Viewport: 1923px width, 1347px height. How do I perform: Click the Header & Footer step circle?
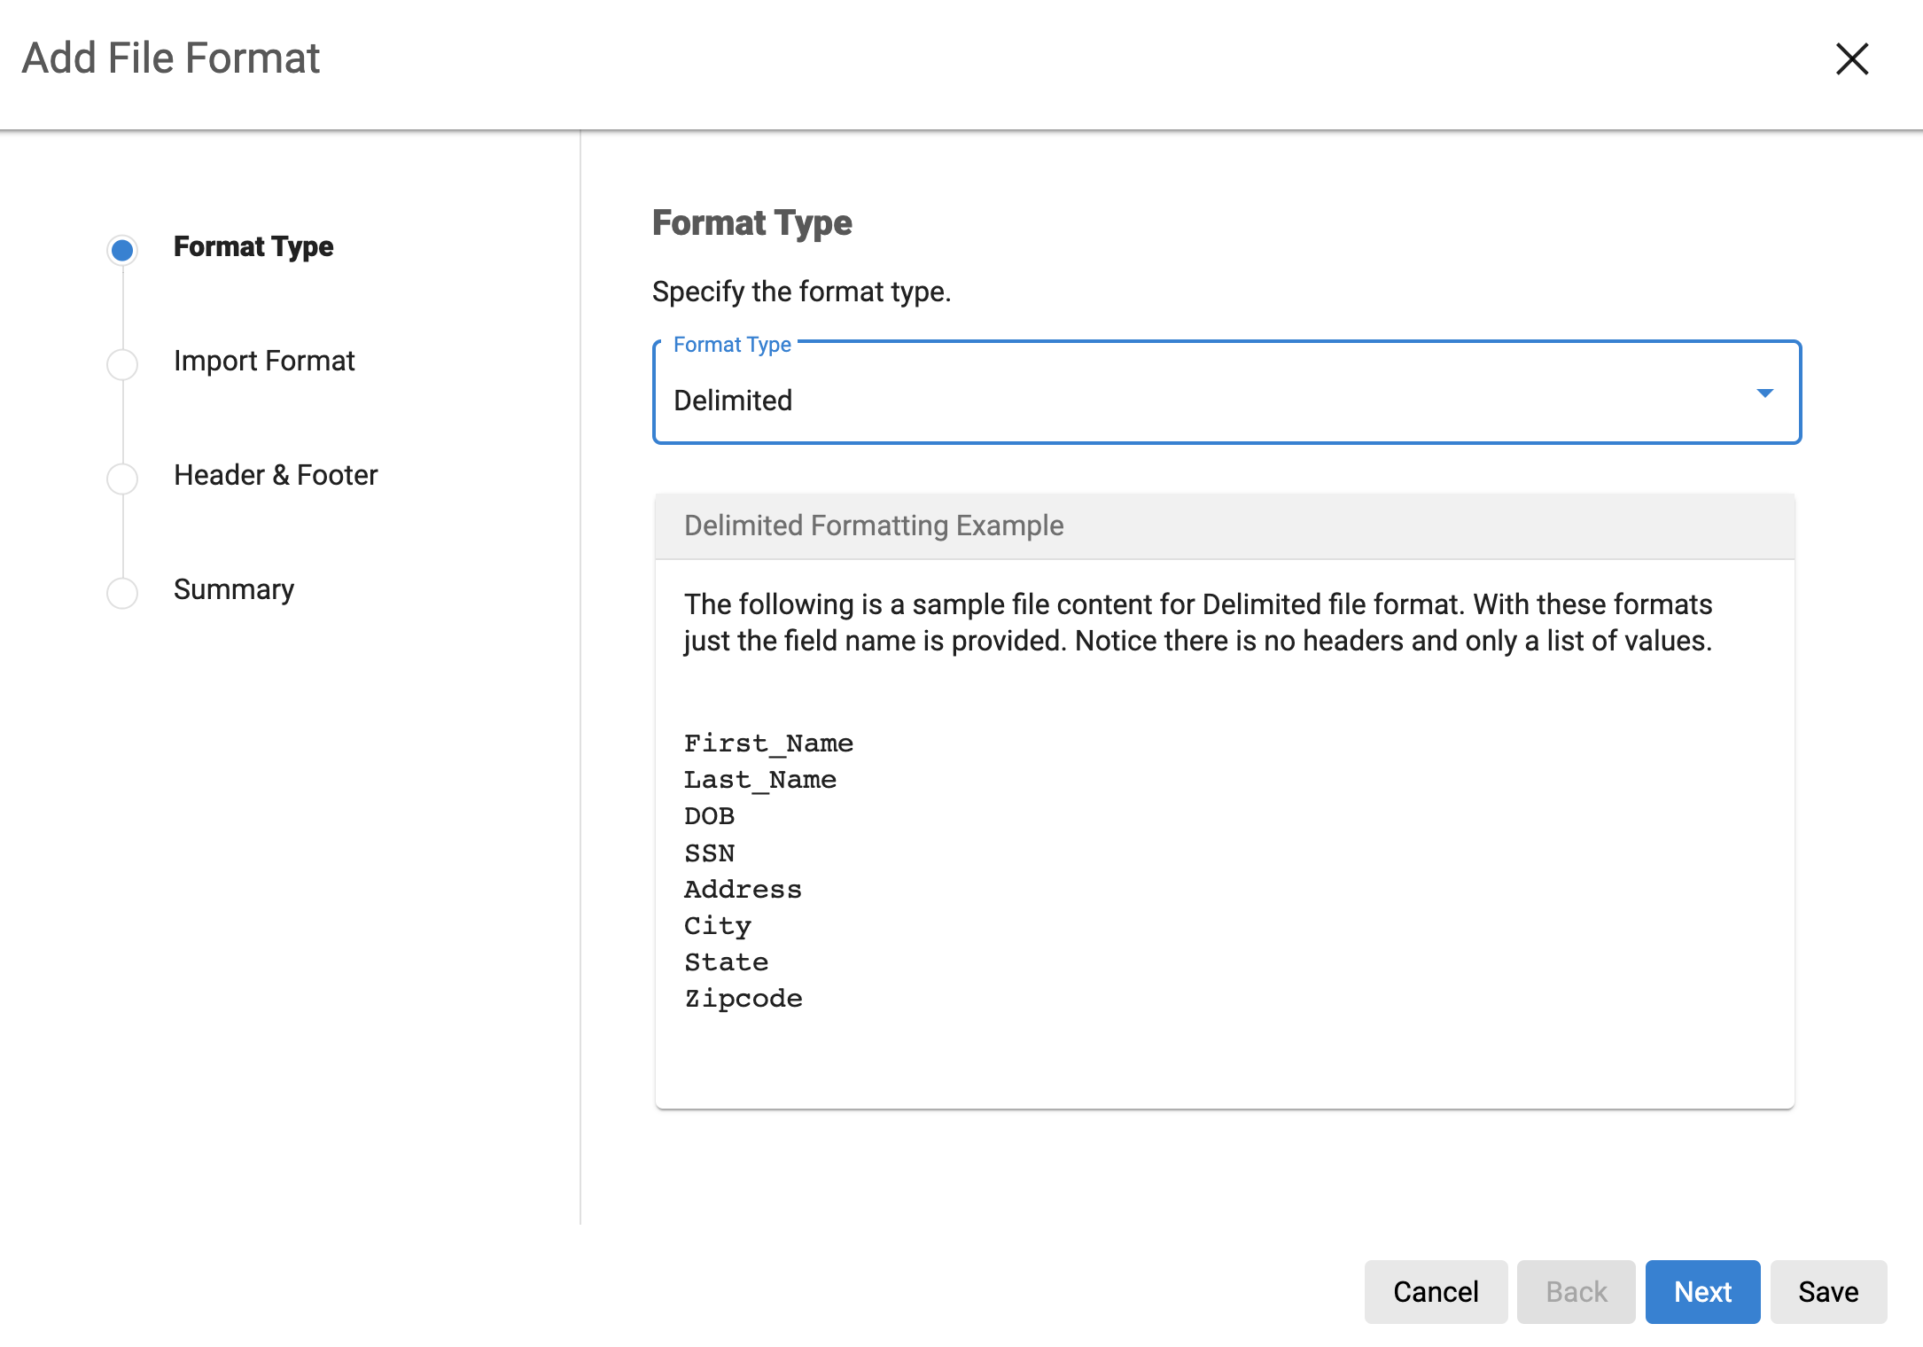122,479
